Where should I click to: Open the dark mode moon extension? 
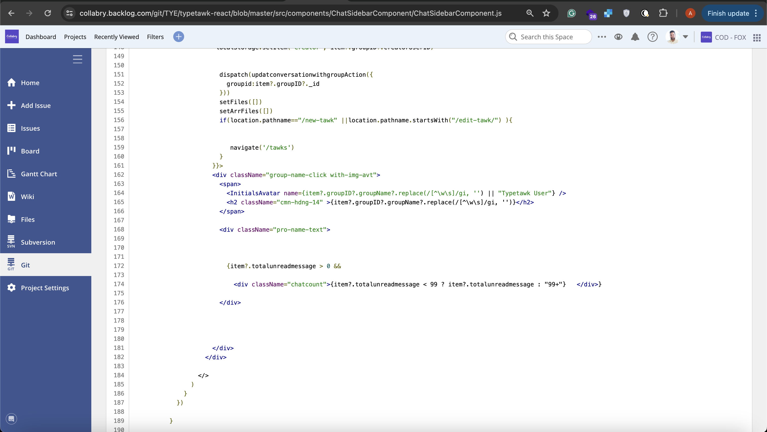645,13
